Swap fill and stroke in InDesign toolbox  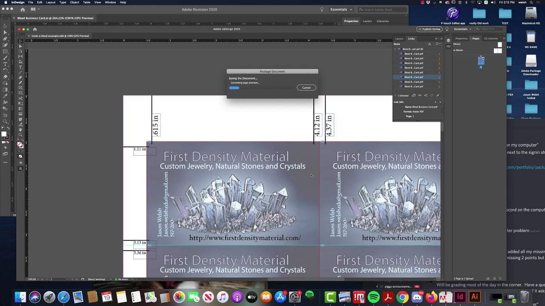[x=22, y=140]
